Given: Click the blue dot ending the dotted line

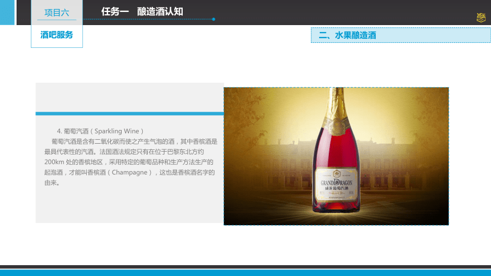Looking at the screenshot, I should coord(214,19).
